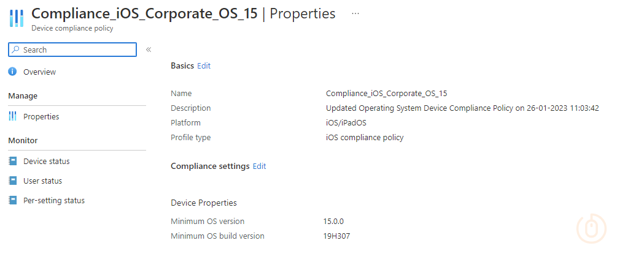Open the ellipsis more options menu
This screenshot has width=617, height=254.
coord(355,13)
